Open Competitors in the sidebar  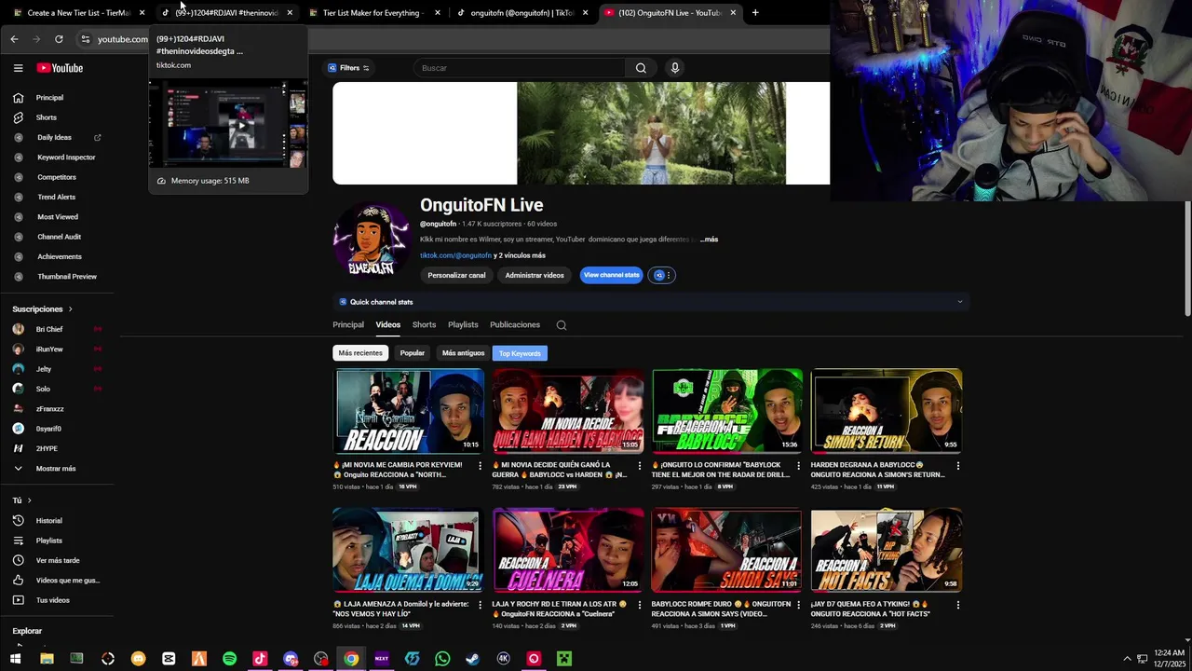tap(57, 177)
